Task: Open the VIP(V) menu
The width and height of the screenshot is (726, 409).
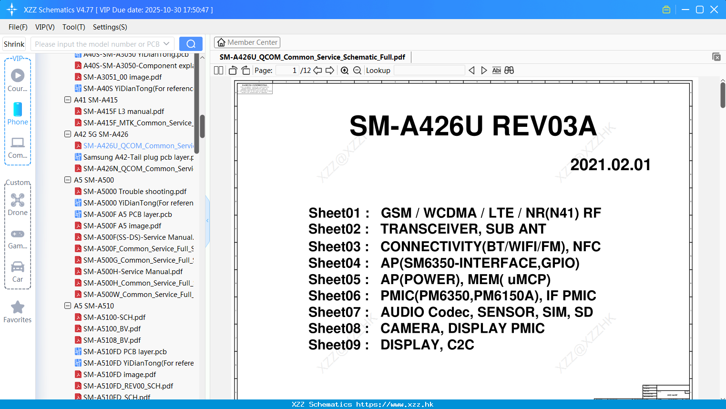Action: 45,27
